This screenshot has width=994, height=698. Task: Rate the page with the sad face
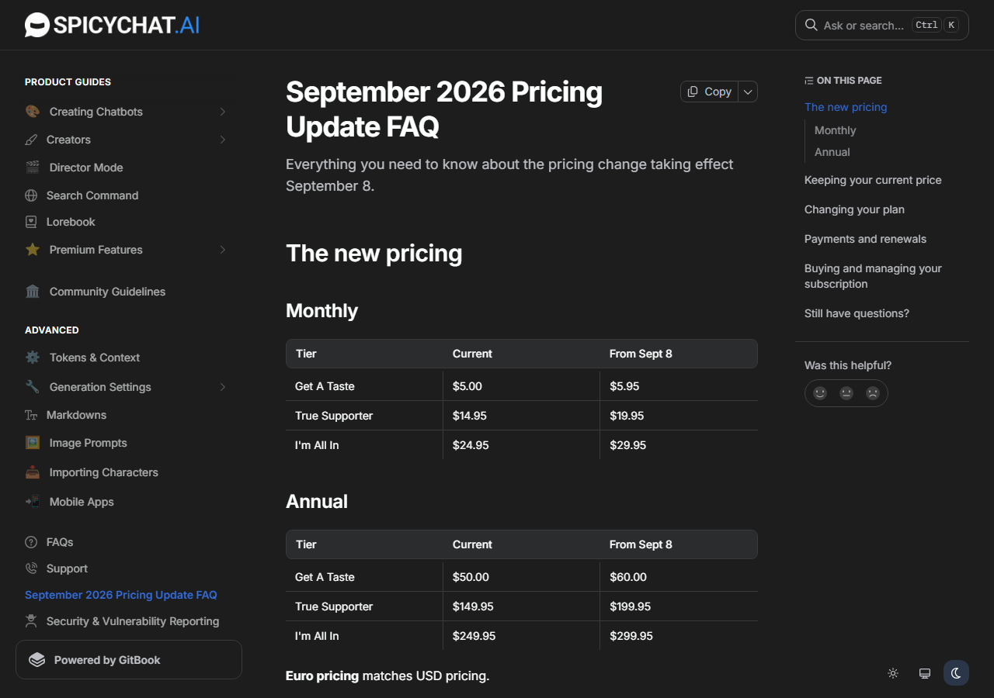tap(873, 393)
